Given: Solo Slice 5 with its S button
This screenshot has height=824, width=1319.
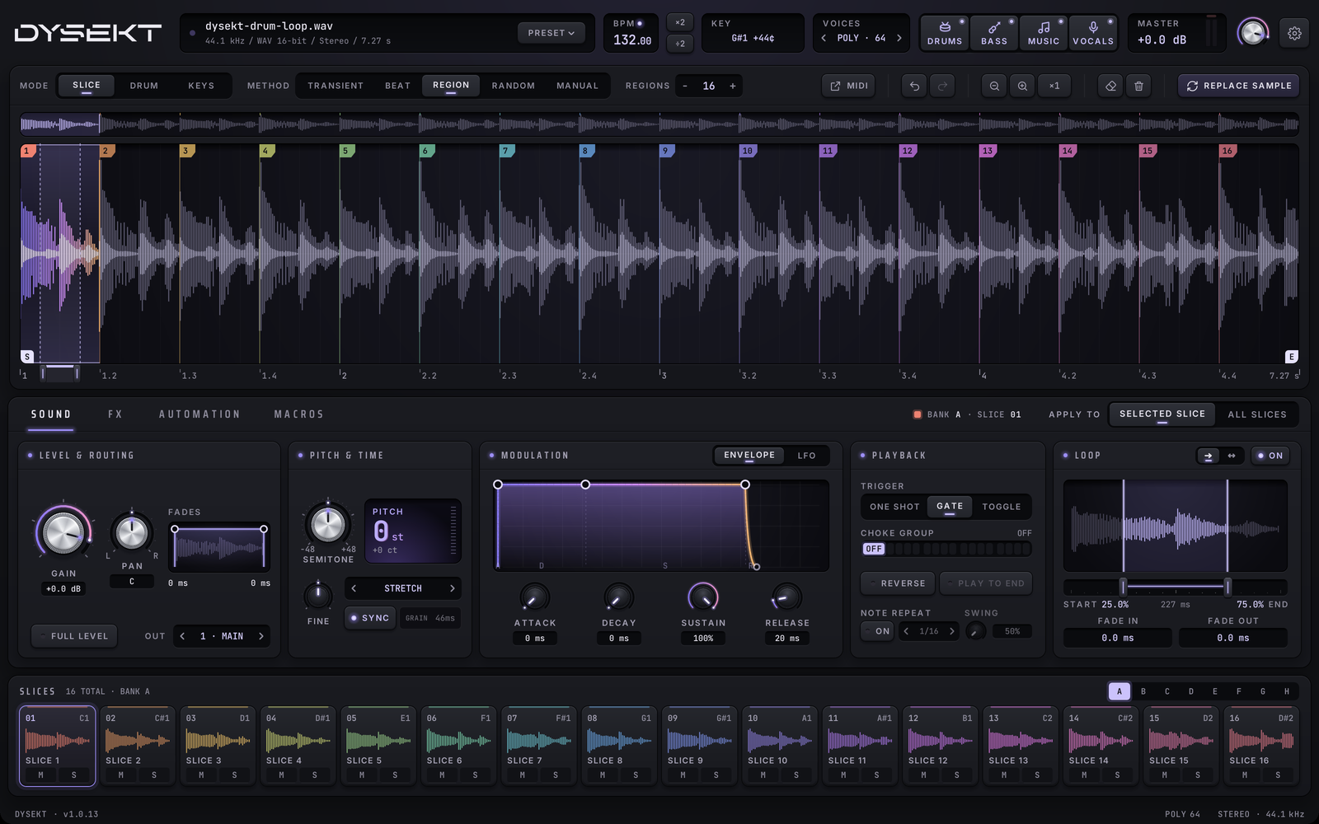Looking at the screenshot, I should 395,775.
